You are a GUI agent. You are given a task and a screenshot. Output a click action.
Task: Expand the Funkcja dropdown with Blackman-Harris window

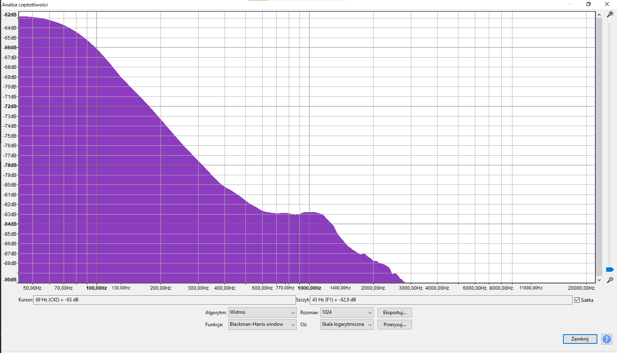coord(262,325)
